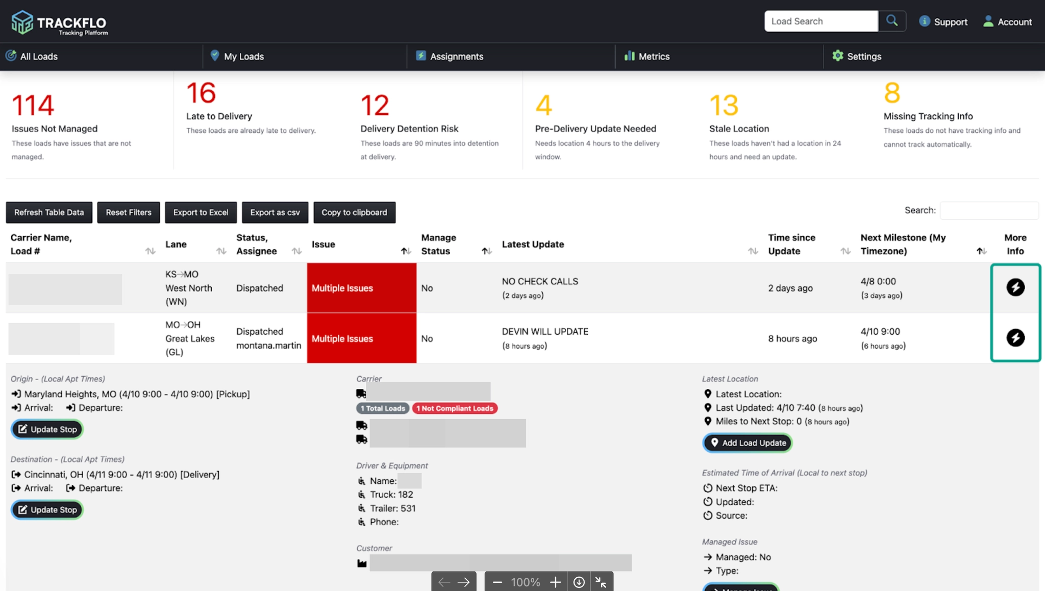The image size is (1045, 591).
Task: Click the lightning More Info icon for the MO→OH load
Action: pyautogui.click(x=1015, y=338)
